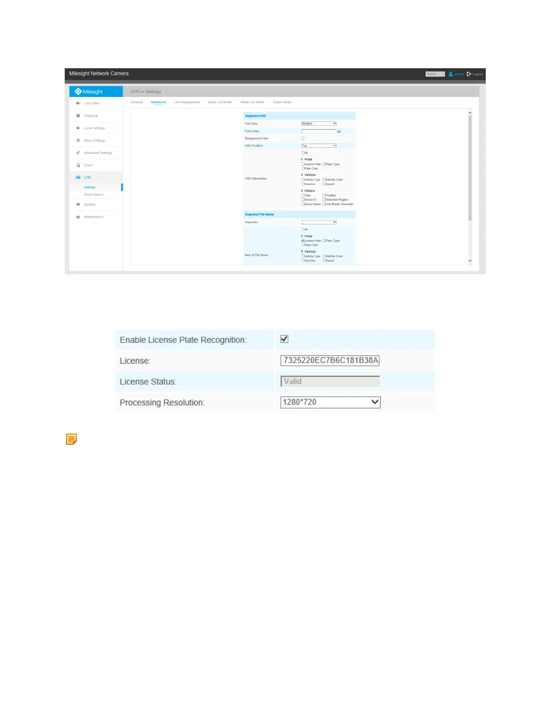This screenshot has height=711, width=550.
Task: Click the Basic Settings gear icon
Action: click(78, 140)
